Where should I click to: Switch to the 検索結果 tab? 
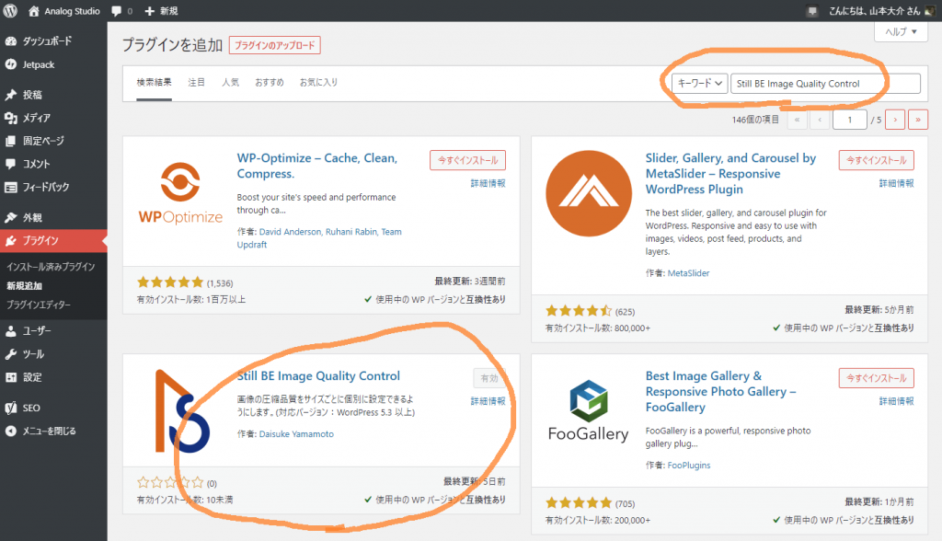154,83
